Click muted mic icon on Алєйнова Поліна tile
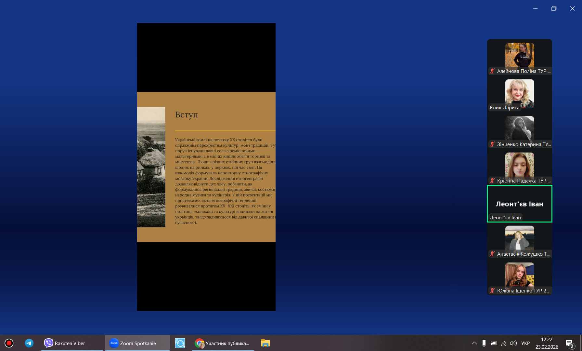The image size is (582, 351). click(x=493, y=71)
